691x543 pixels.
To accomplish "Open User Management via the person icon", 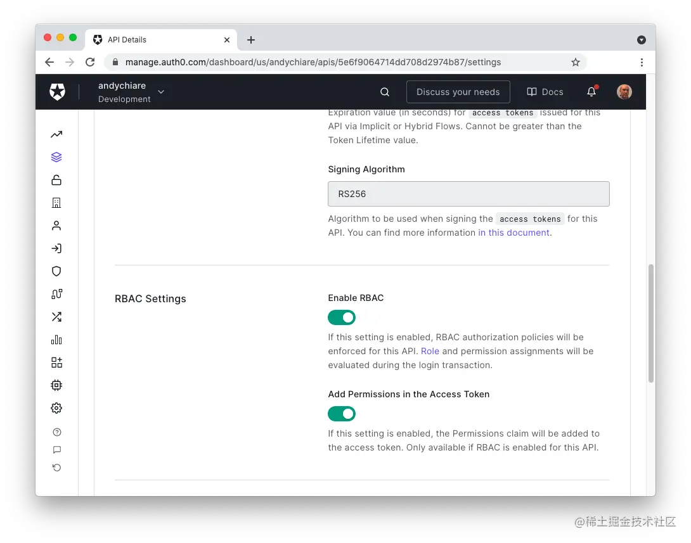I will point(56,225).
